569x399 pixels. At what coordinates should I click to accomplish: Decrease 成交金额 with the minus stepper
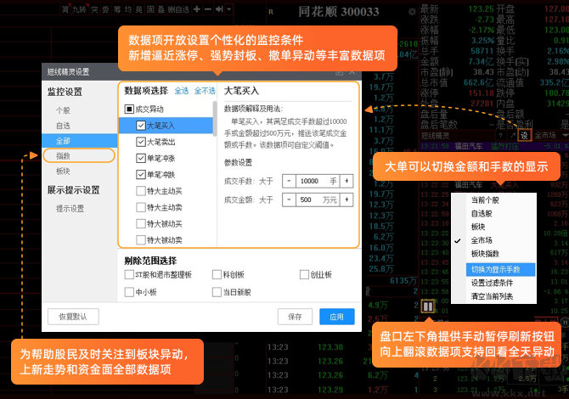(x=289, y=199)
